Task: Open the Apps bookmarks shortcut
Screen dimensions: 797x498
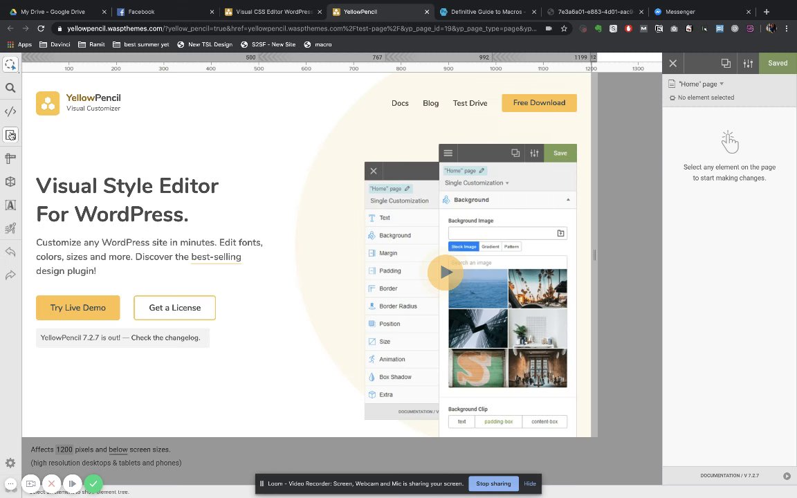Action: coord(19,45)
